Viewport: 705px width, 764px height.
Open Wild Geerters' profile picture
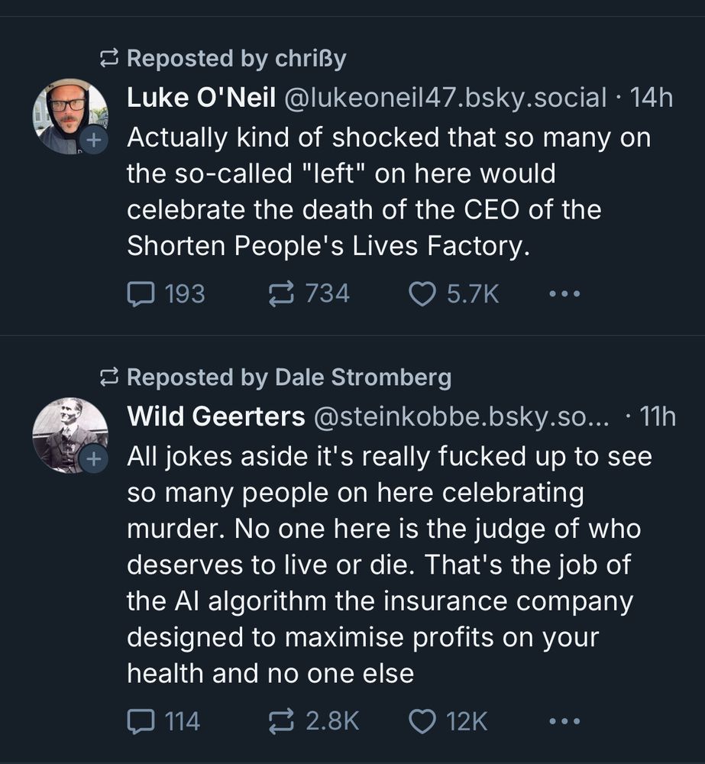click(69, 434)
